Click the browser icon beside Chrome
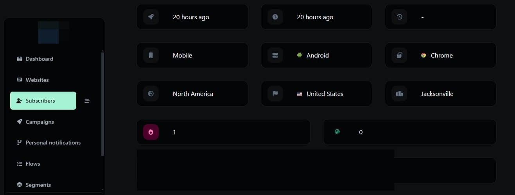The width and height of the screenshot is (515, 195). 399,55
